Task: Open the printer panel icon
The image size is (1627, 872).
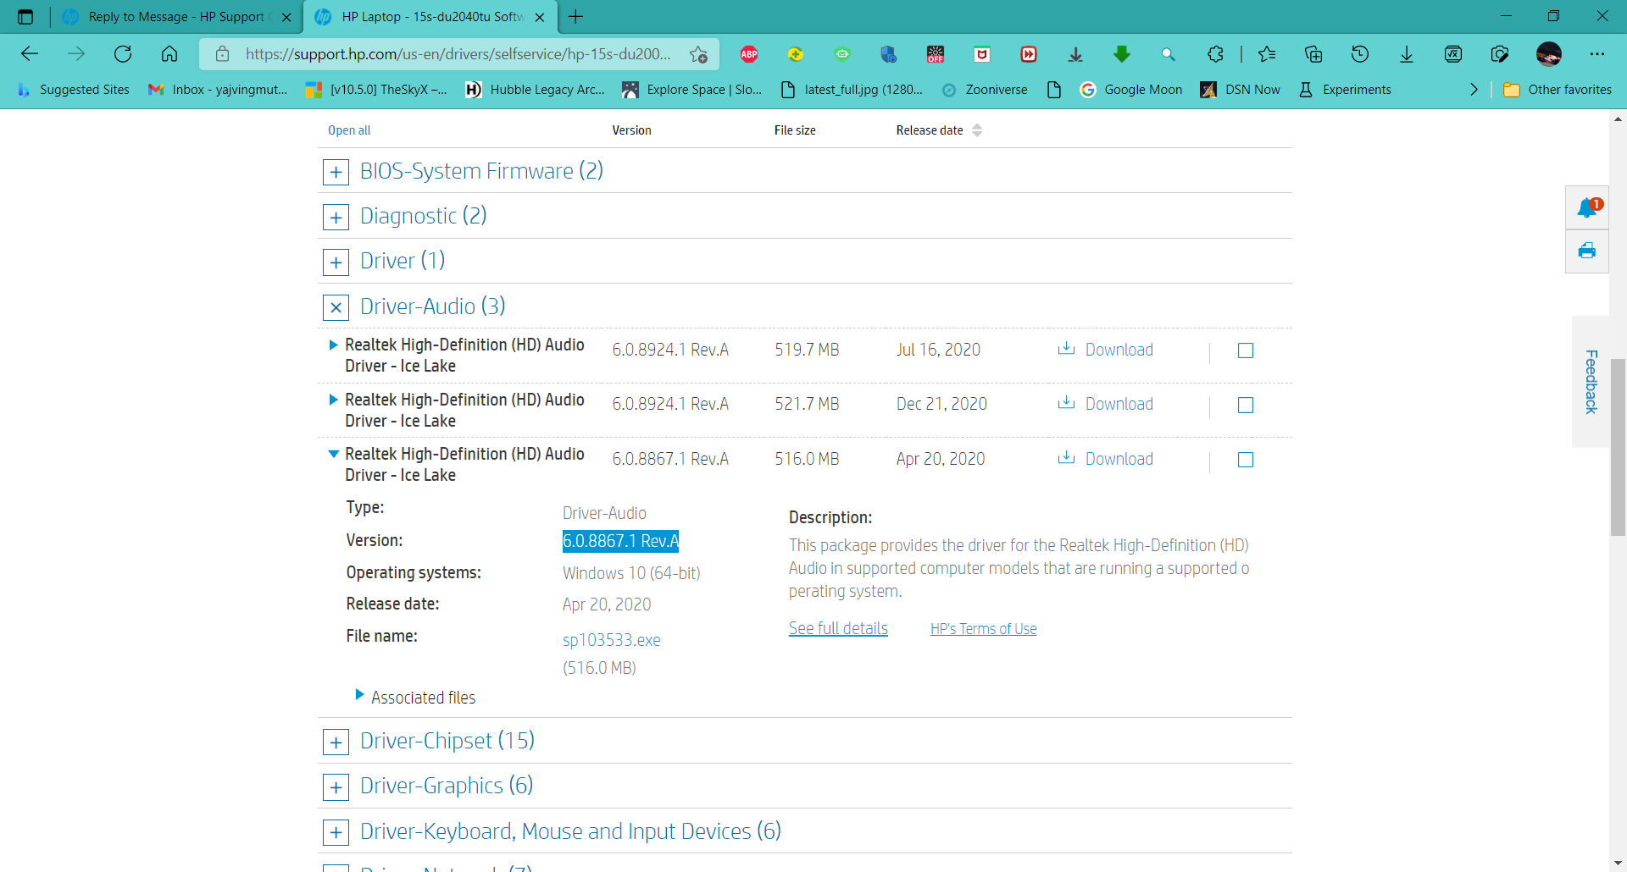Action: [x=1587, y=251]
